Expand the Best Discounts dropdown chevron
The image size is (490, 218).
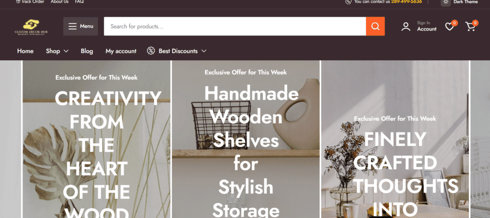point(204,51)
